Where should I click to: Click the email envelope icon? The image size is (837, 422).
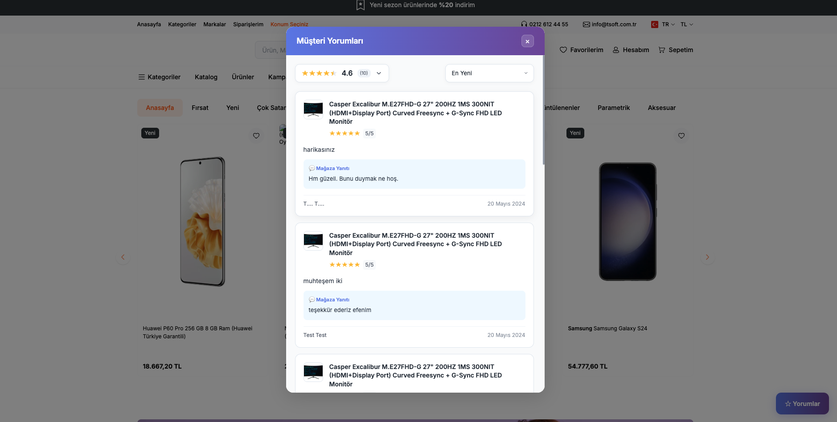point(587,24)
